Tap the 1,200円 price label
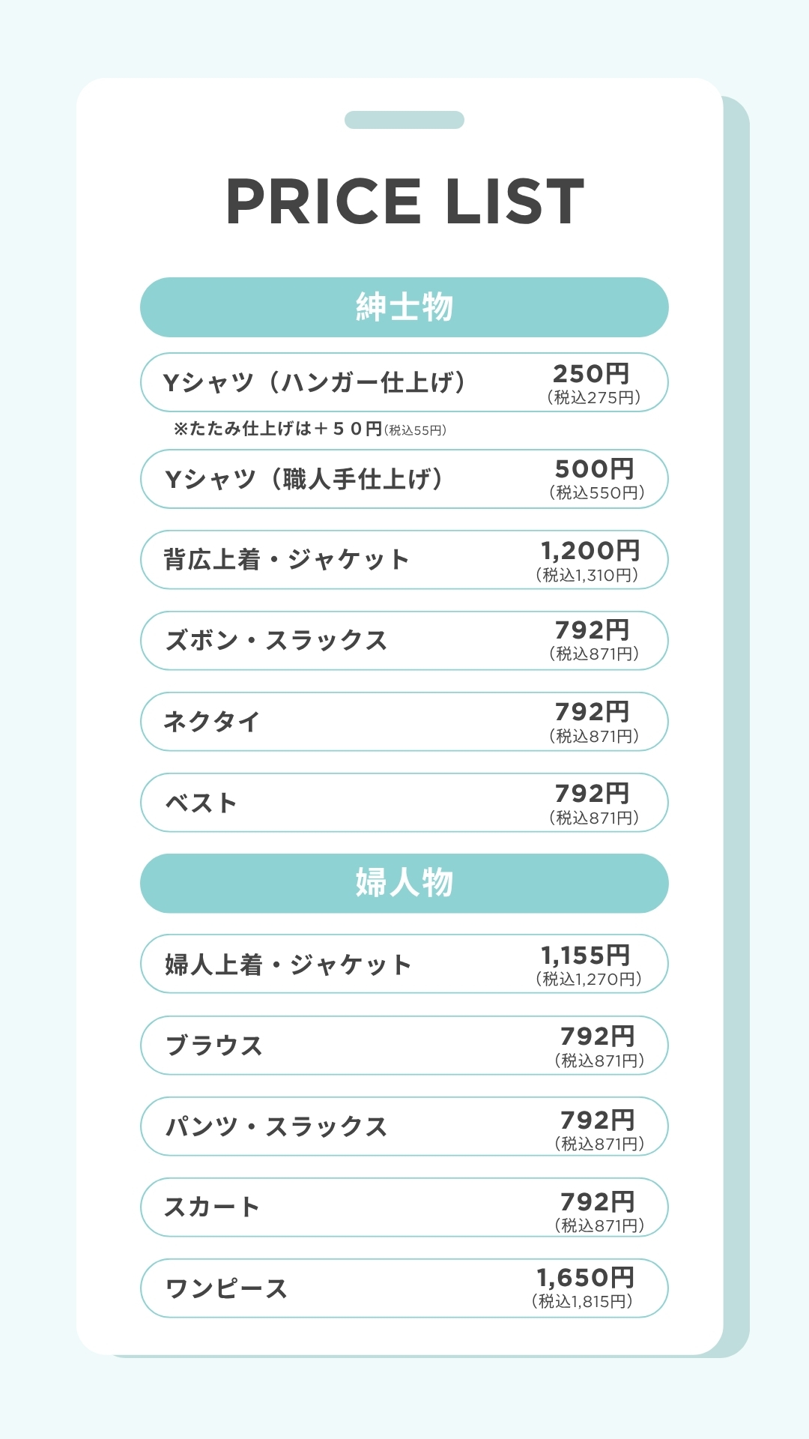Screen dimensions: 809x1439 (x=590, y=551)
